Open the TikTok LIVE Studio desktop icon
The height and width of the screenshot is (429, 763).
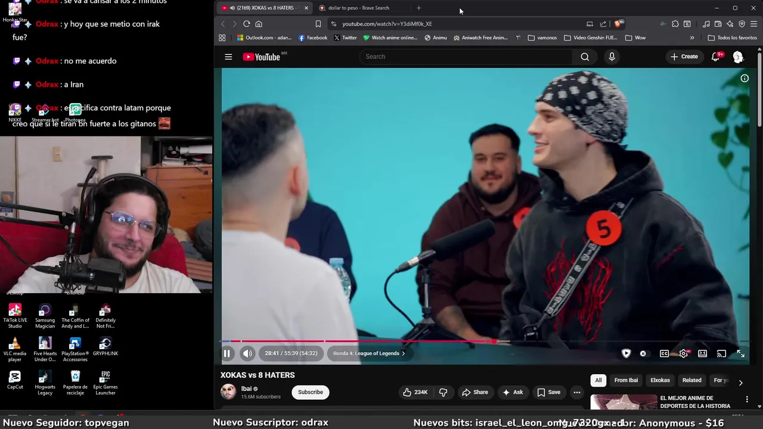15,316
